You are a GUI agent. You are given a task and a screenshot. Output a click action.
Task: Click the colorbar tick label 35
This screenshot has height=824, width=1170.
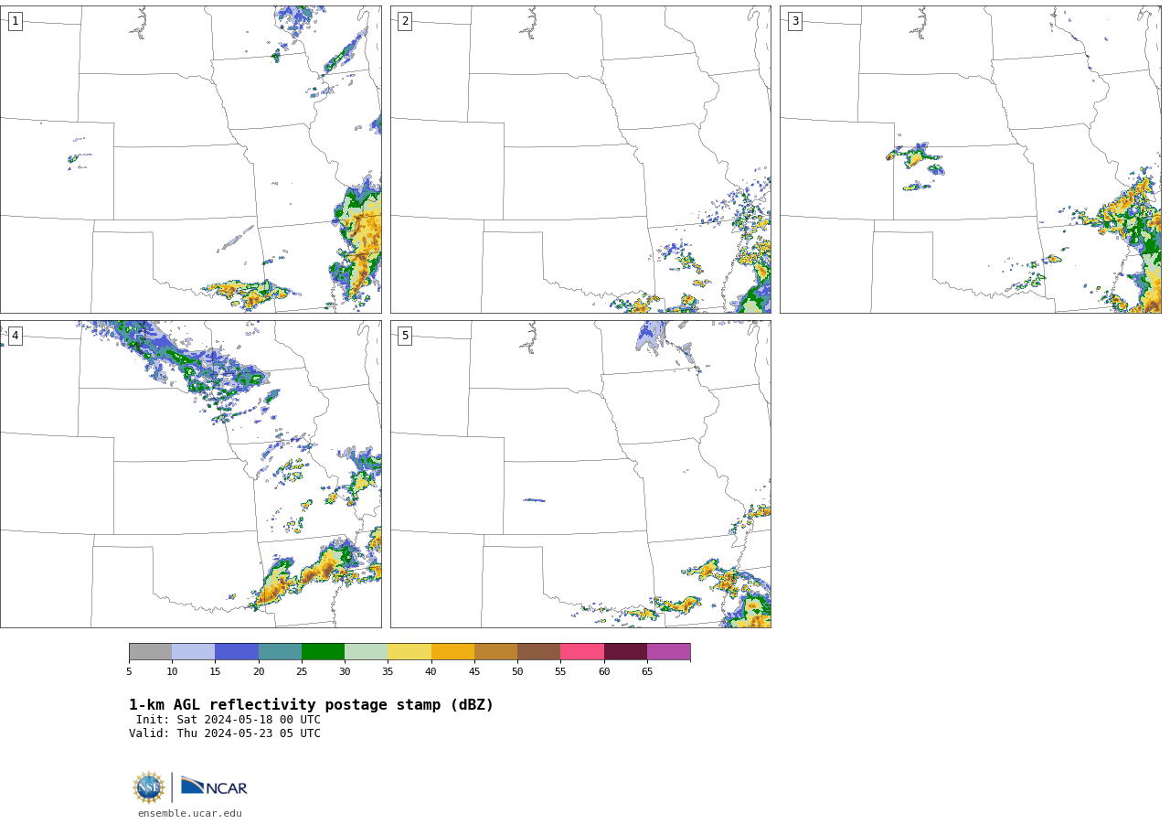click(x=388, y=672)
